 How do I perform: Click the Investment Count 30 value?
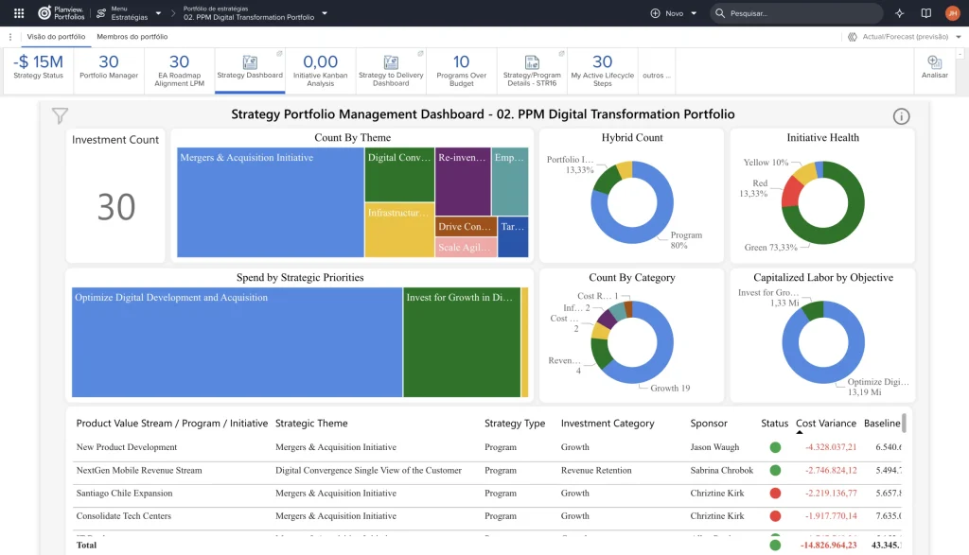click(x=116, y=207)
